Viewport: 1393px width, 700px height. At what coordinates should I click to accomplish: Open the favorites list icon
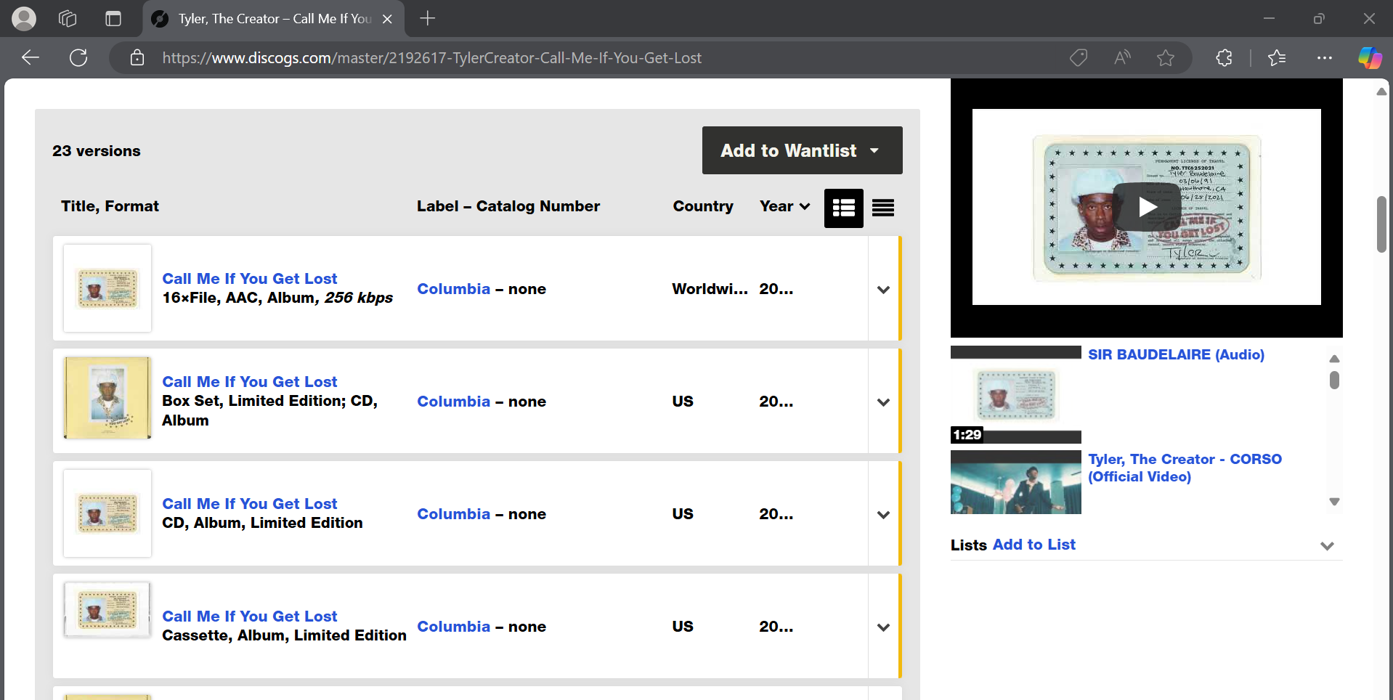click(x=1277, y=58)
